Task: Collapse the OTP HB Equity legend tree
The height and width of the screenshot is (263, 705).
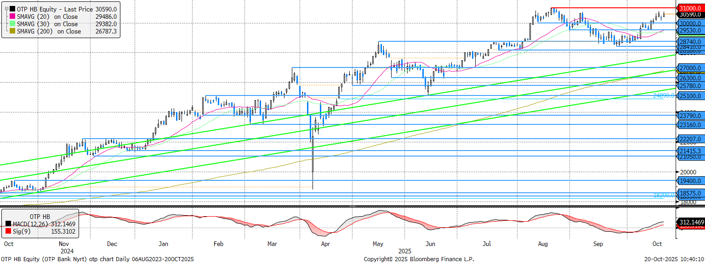Action: click(x=6, y=9)
